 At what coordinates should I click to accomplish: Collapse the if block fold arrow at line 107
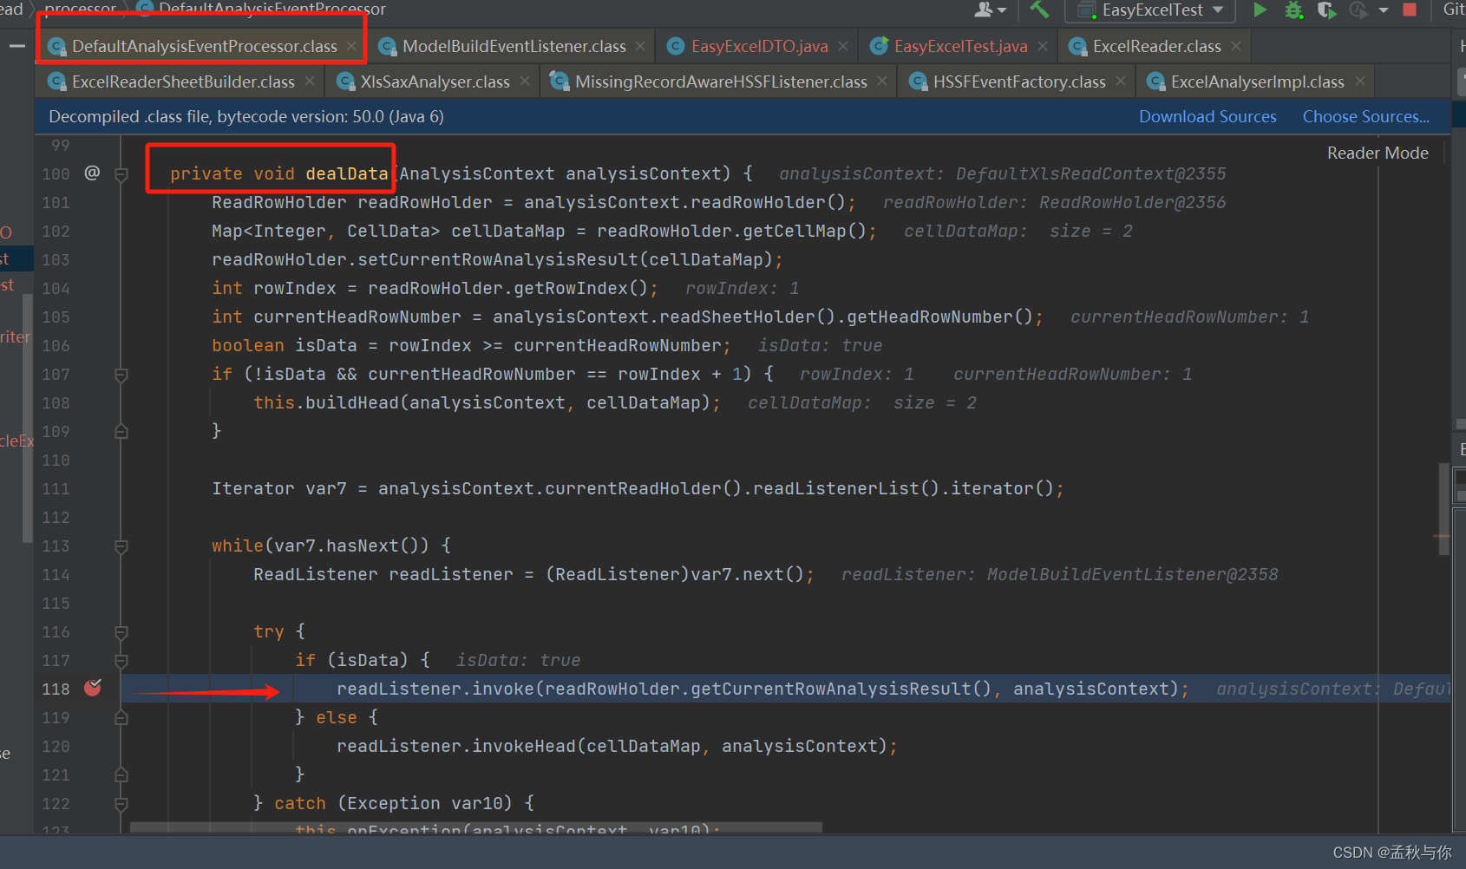[121, 374]
